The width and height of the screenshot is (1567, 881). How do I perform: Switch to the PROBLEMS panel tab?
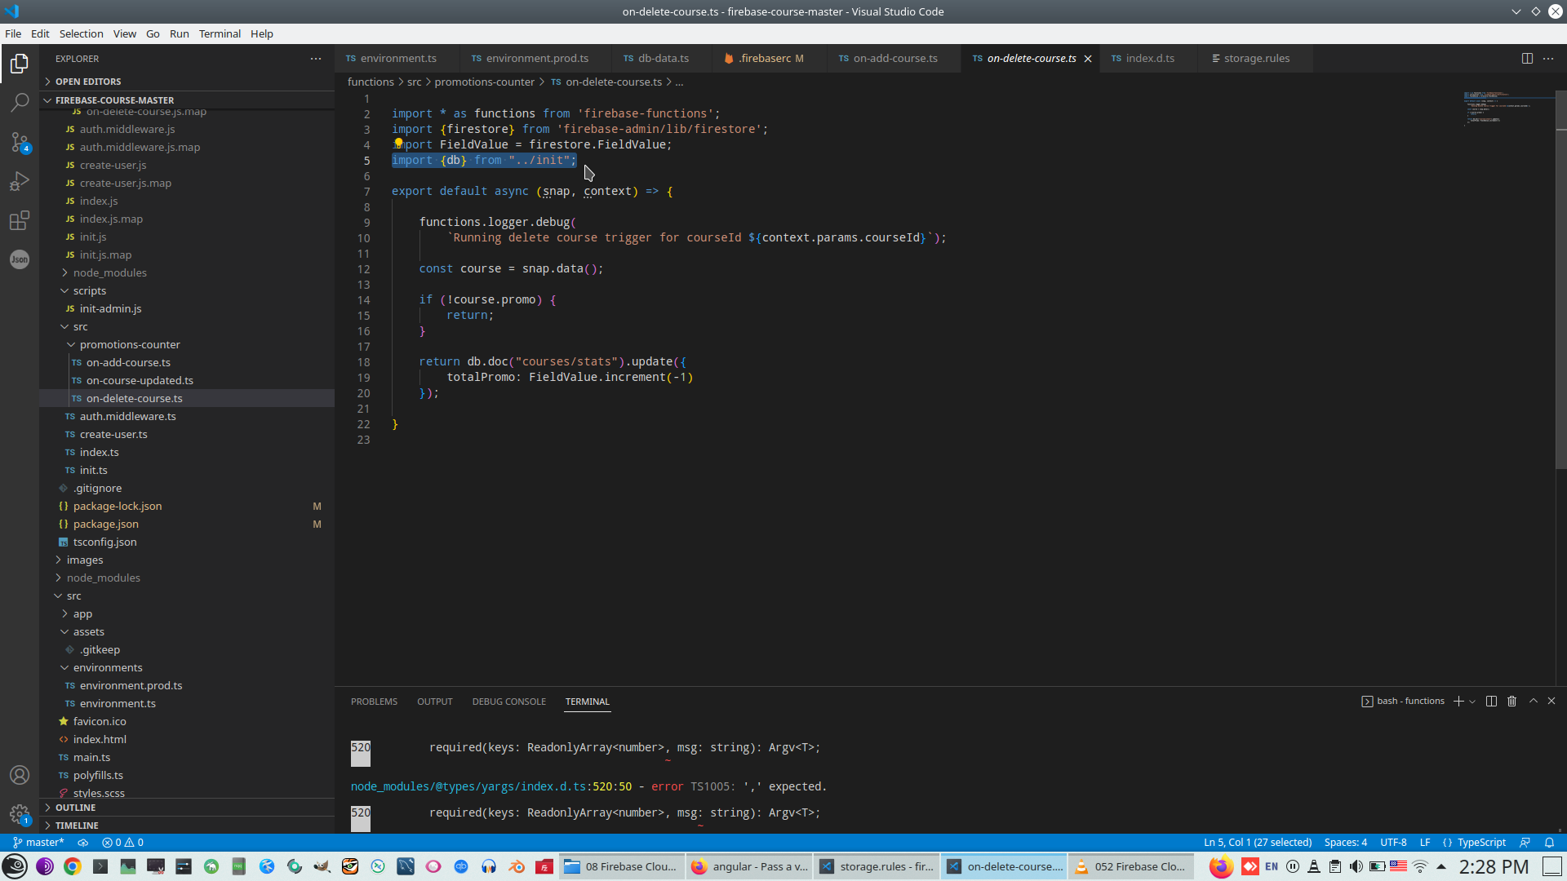[x=374, y=702]
